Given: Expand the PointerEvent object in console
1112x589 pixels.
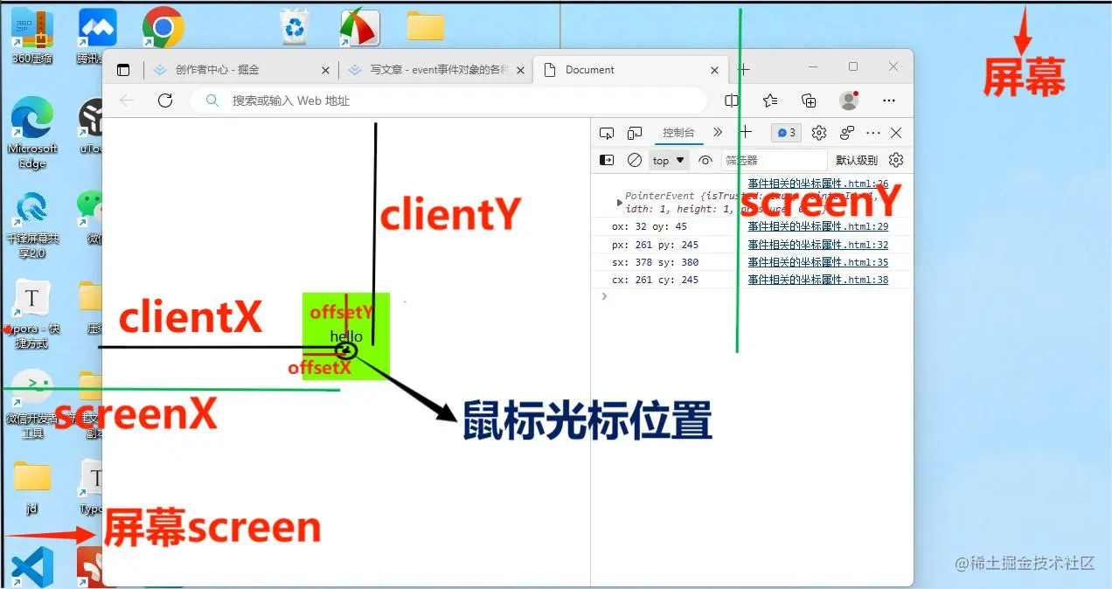Looking at the screenshot, I should click(619, 203).
